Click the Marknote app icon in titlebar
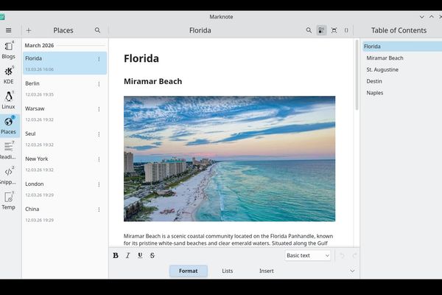 2,17
